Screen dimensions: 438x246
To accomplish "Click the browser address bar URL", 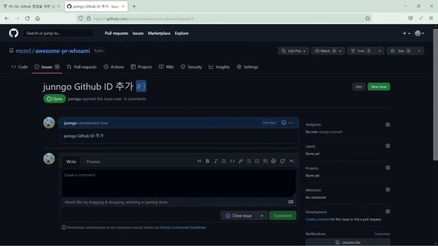I will pyautogui.click(x=144, y=18).
